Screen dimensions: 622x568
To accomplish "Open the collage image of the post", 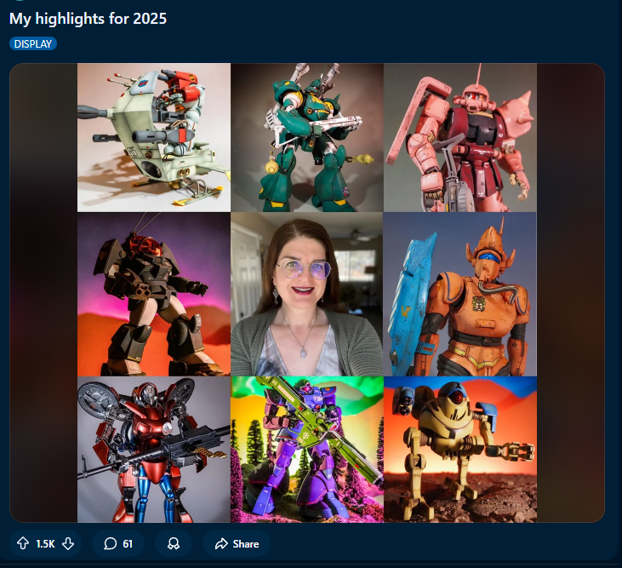I will (307, 293).
